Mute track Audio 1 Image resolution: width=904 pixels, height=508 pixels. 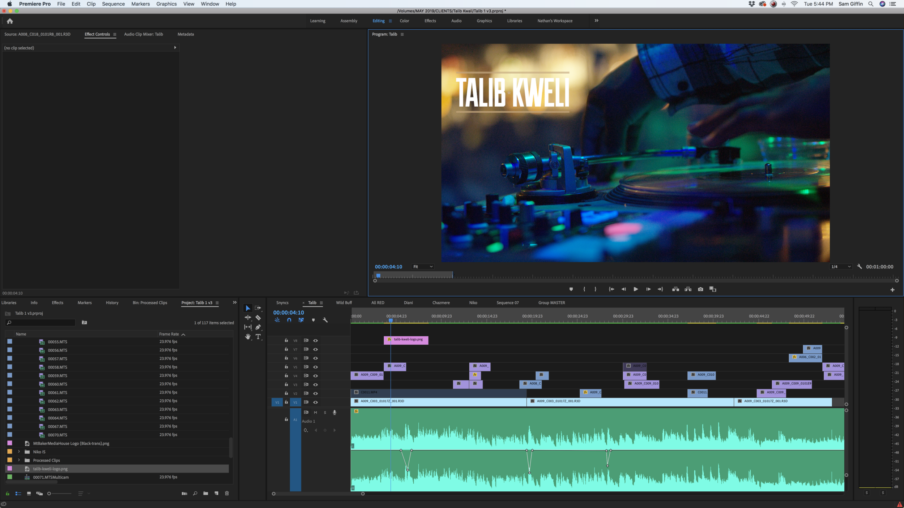[315, 413]
